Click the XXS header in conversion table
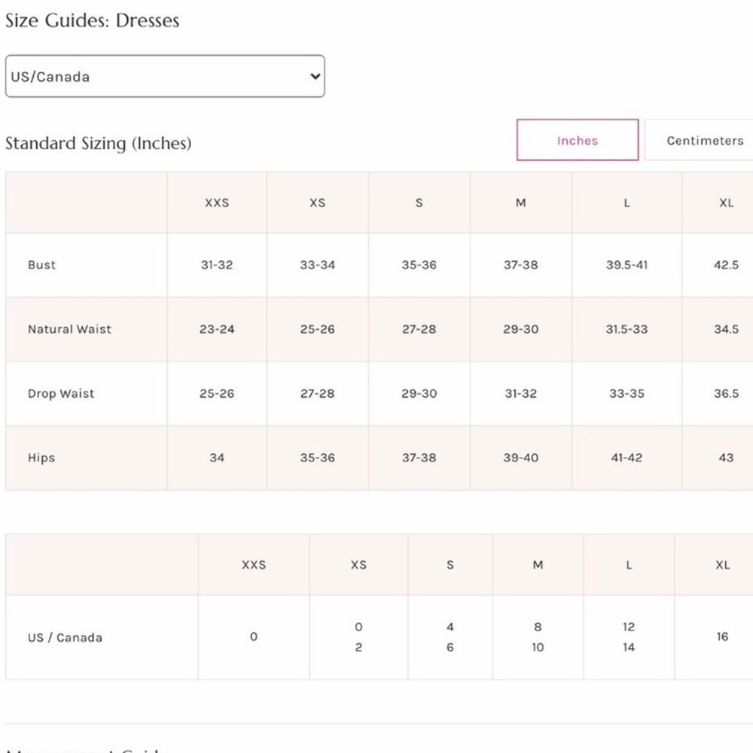This screenshot has width=753, height=753. (254, 565)
